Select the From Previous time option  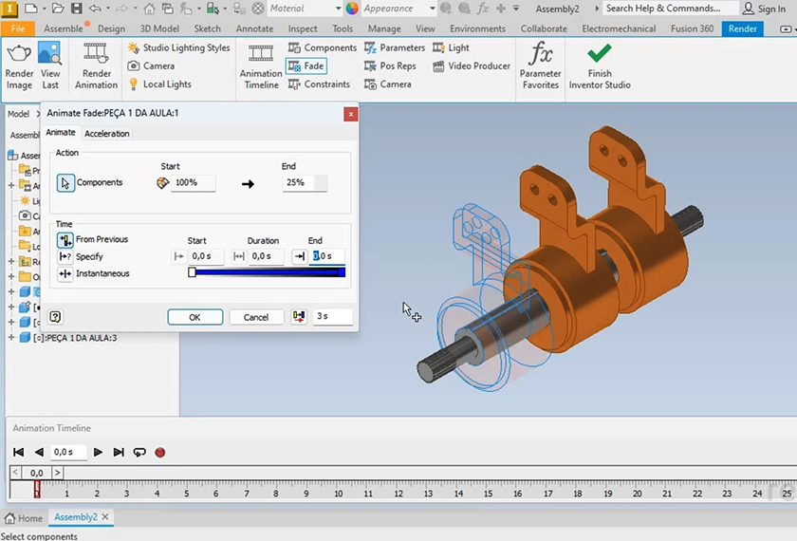pos(65,240)
